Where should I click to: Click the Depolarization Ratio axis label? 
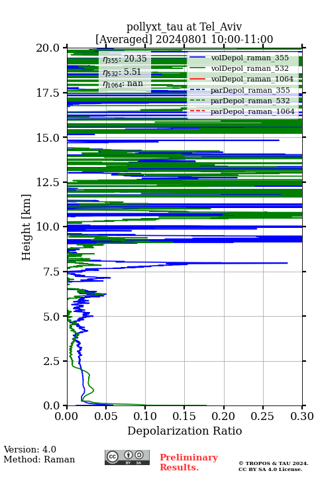pyautogui.click(x=185, y=431)
